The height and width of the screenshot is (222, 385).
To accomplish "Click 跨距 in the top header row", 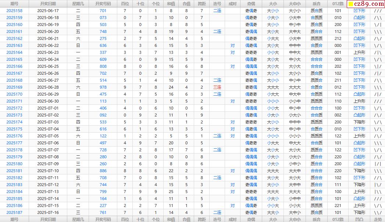I will point(202,4).
